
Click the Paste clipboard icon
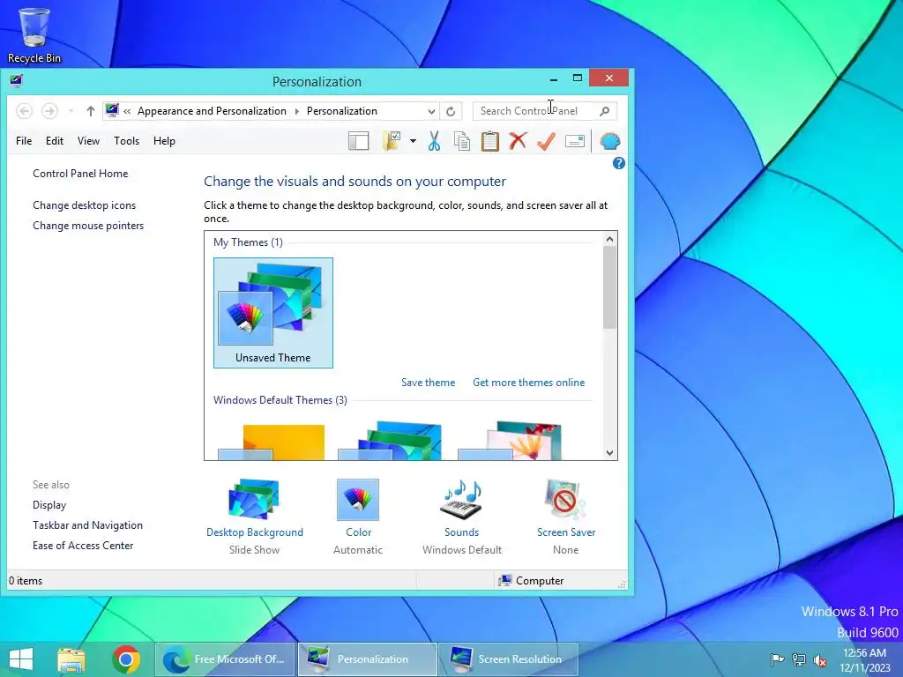tap(490, 141)
